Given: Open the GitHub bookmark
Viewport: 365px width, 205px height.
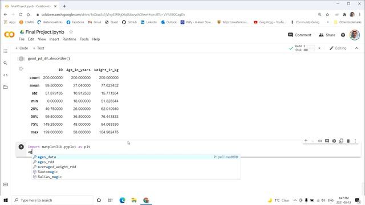Looking at the screenshot, I should (129, 22).
